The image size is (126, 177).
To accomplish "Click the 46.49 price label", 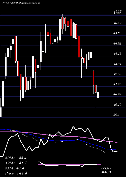I will coord(117,23).
